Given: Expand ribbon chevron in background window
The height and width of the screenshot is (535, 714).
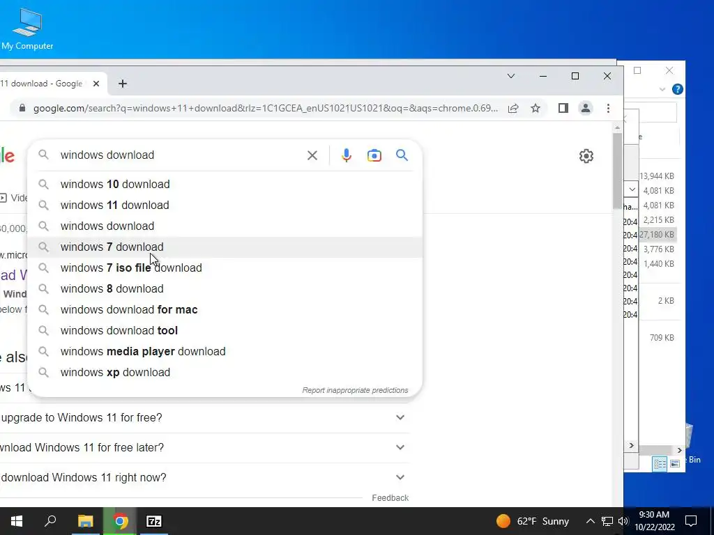Looking at the screenshot, I should click(662, 90).
